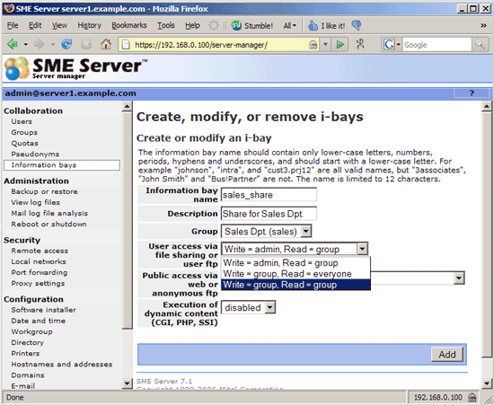Click the search magnifier icon

[x=480, y=44]
